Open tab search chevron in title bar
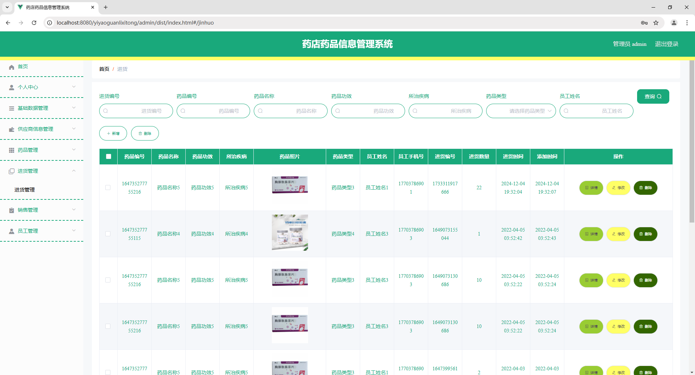 coord(7,7)
